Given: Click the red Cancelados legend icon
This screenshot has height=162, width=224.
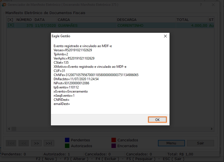Looking at the screenshot, I should point(114,140).
